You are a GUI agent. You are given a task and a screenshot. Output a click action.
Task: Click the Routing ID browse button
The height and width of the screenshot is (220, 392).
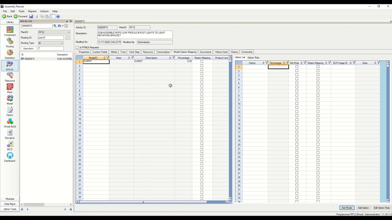[67, 38]
